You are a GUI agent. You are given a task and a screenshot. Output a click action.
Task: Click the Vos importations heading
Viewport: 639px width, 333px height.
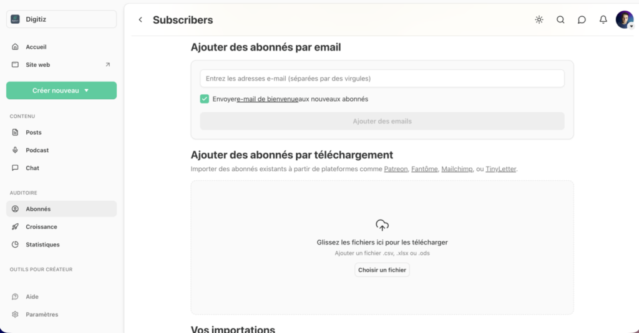(x=233, y=329)
